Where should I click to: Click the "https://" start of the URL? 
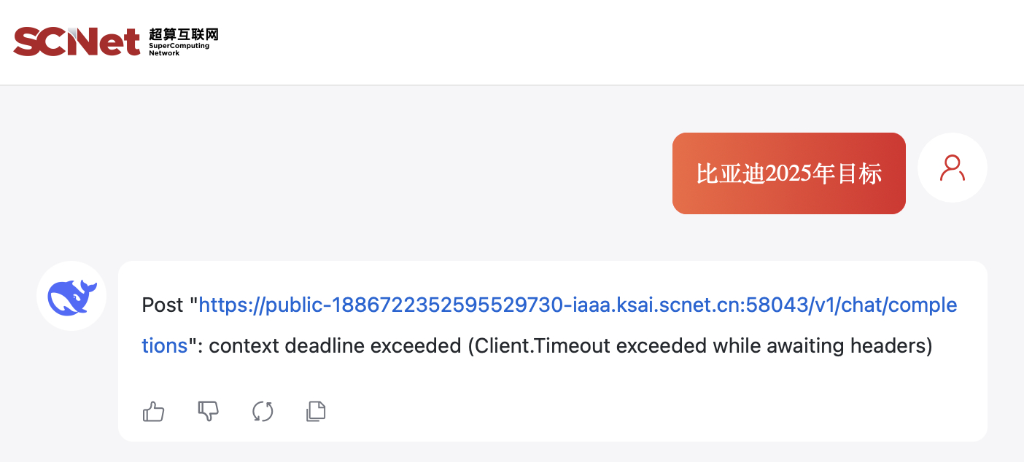pos(232,305)
